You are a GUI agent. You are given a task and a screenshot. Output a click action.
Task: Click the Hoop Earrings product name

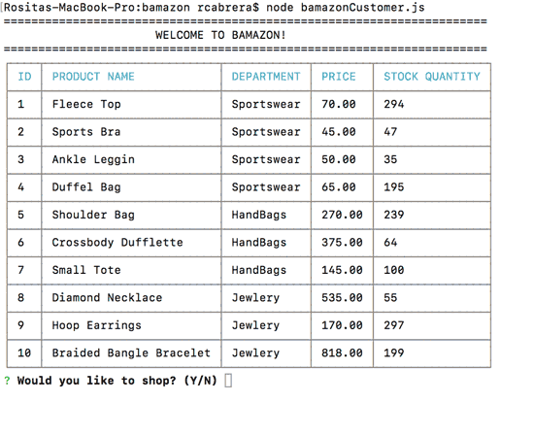[97, 325]
